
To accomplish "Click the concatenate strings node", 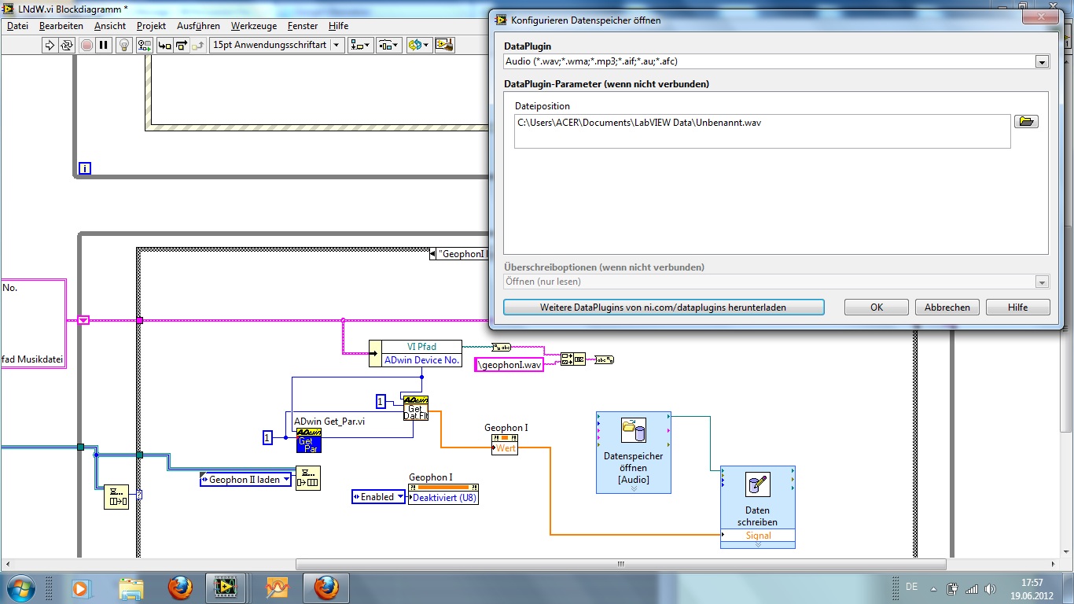I will coord(573,359).
